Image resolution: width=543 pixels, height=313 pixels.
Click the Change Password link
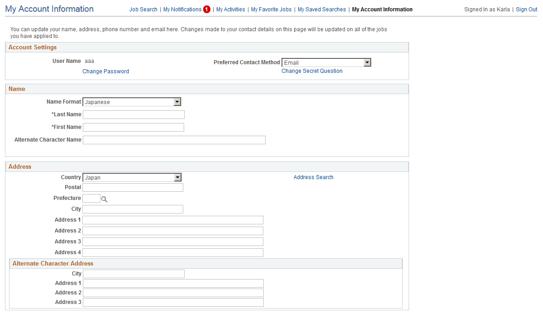pyautogui.click(x=105, y=71)
